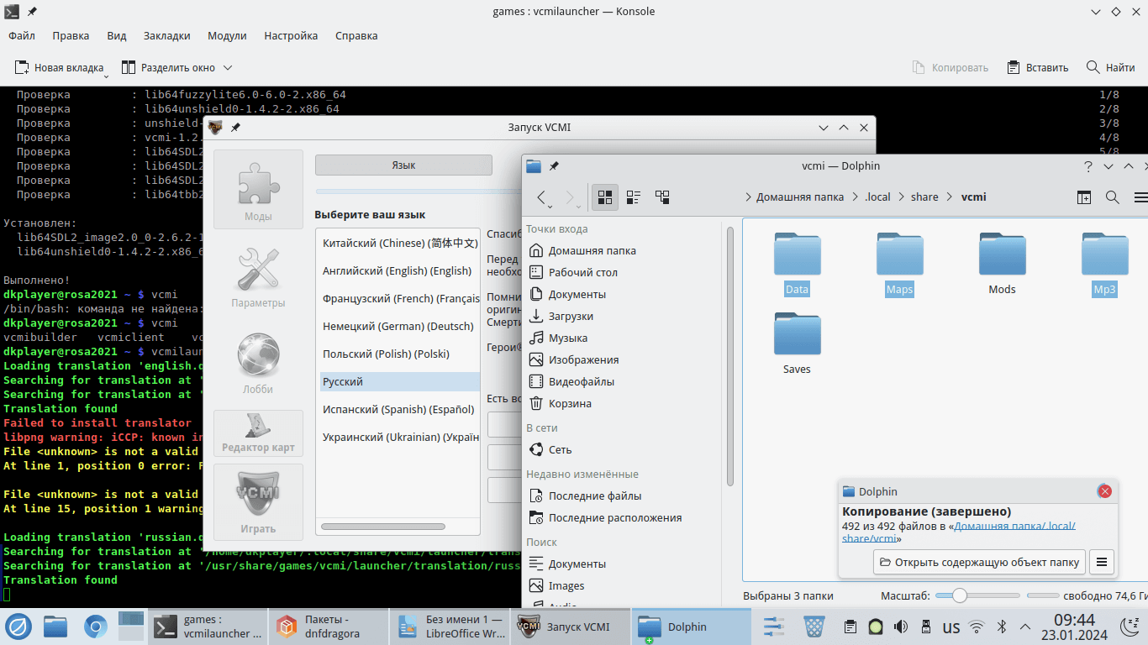Select Русский in language list
The height and width of the screenshot is (645, 1148).
coord(400,381)
